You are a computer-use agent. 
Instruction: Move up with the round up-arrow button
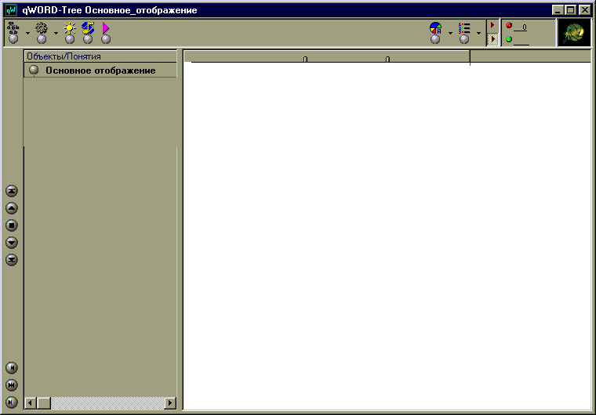12,208
